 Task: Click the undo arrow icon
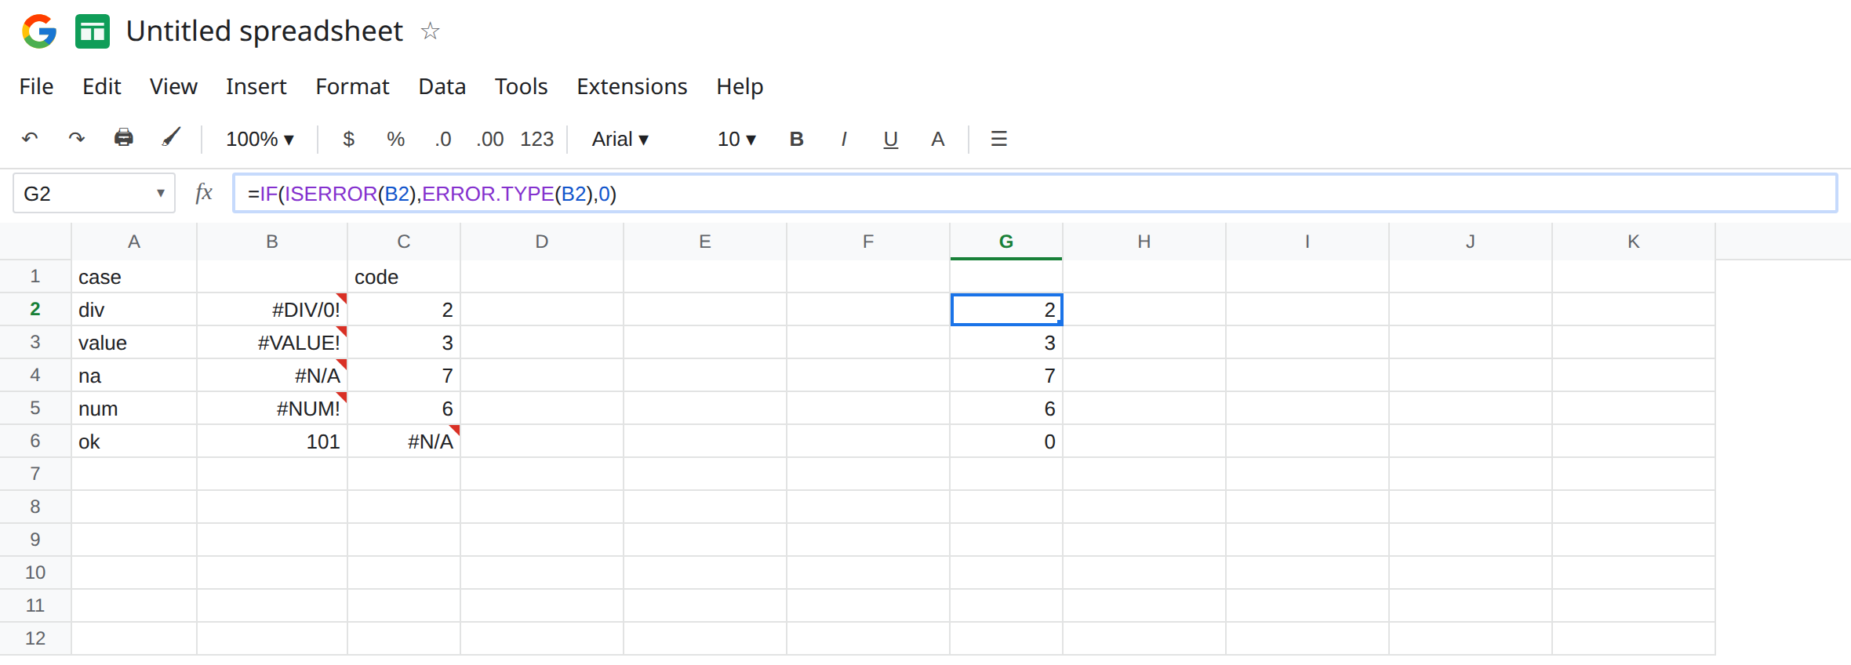[30, 139]
